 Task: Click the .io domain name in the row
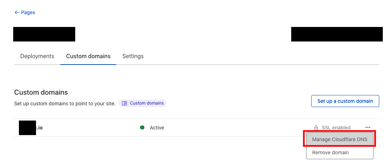point(40,128)
